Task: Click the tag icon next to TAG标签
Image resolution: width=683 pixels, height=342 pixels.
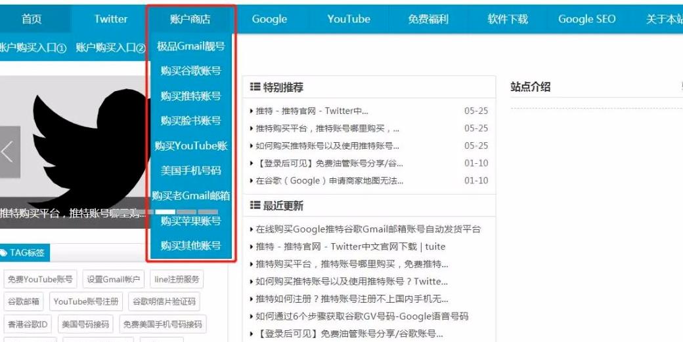Action: (3, 253)
